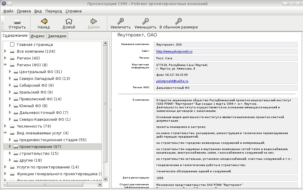Click the title bar application icon
The height and width of the screenshot is (190, 303).
[x=4, y=4]
